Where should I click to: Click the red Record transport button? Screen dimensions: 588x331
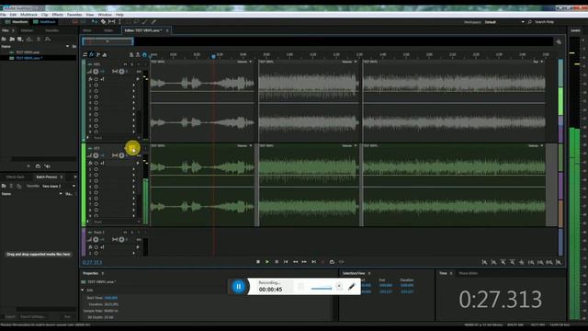(322, 261)
